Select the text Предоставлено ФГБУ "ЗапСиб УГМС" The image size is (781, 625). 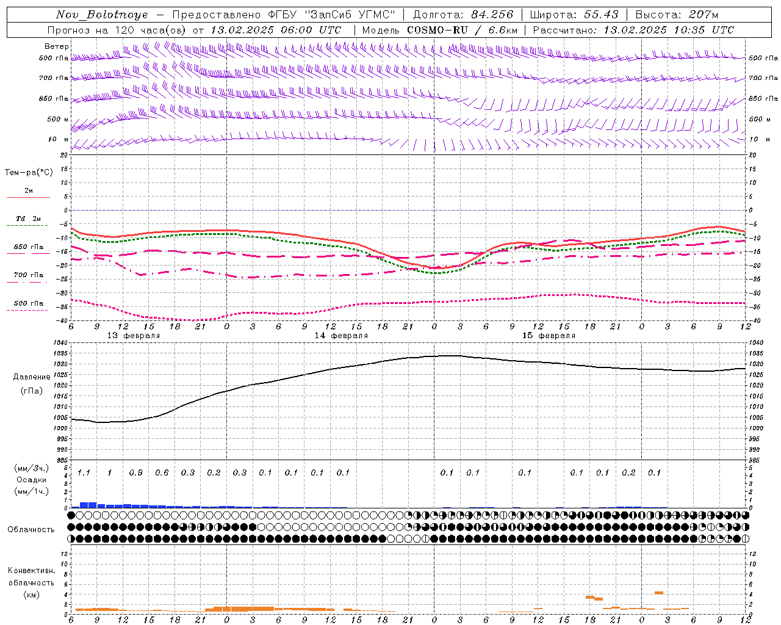283,15
